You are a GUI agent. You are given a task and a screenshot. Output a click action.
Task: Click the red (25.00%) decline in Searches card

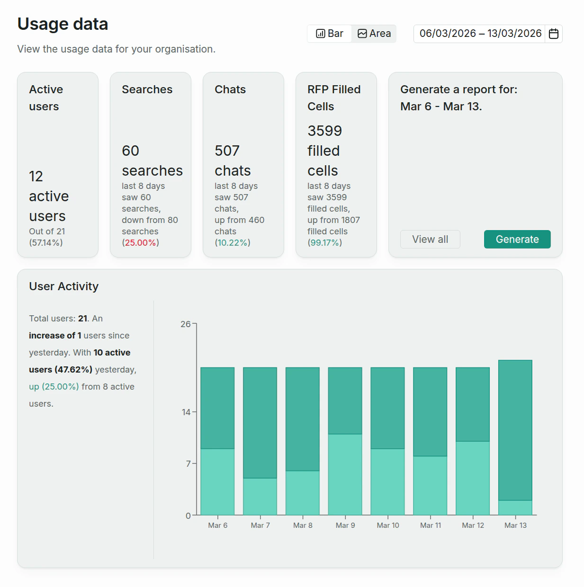coord(140,242)
